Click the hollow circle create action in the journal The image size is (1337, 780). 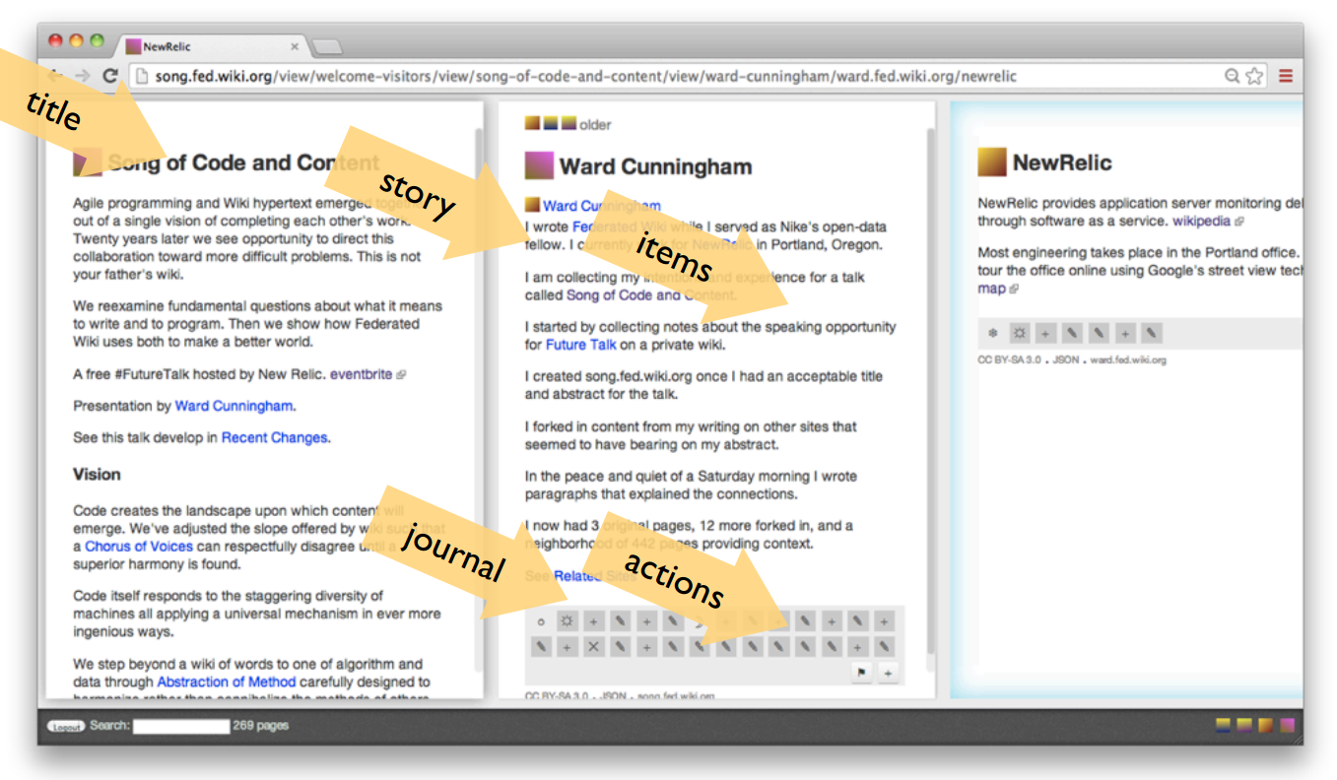click(x=541, y=621)
